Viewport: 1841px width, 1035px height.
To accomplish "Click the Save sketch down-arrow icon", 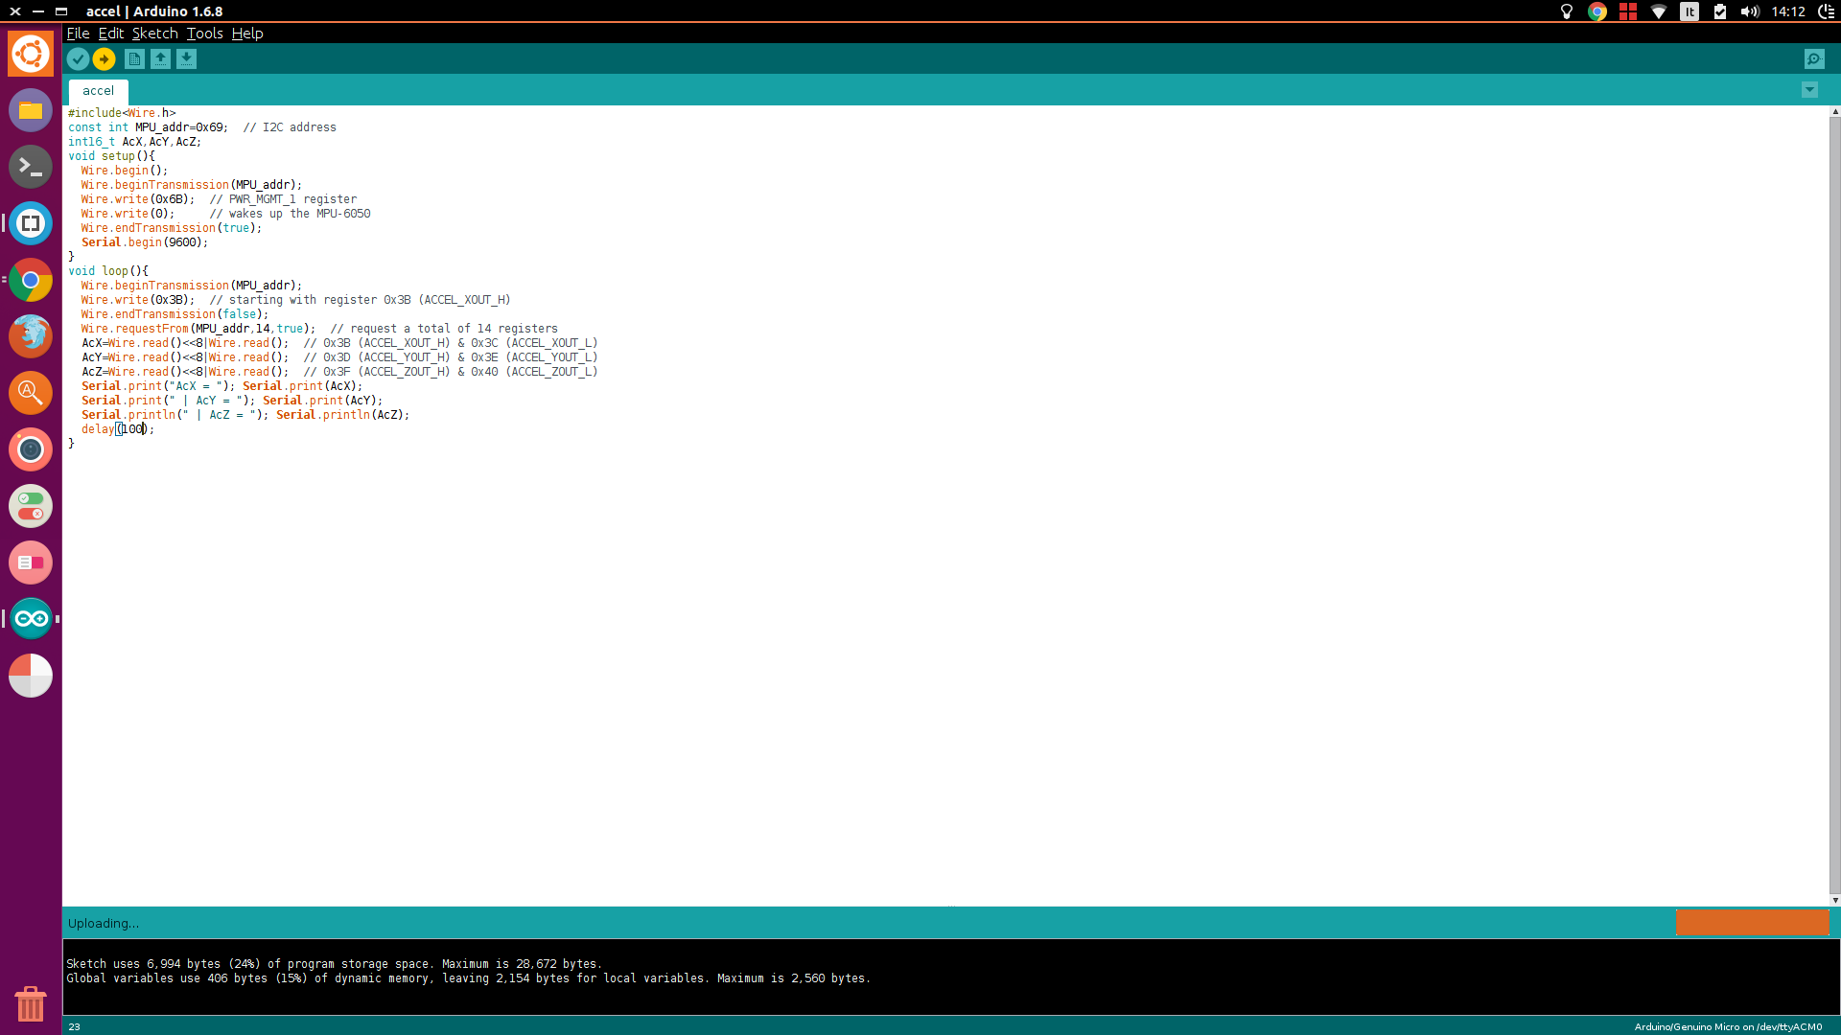I will pyautogui.click(x=186, y=59).
